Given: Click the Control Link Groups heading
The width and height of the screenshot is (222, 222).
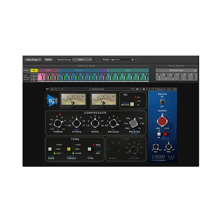Looking at the screenshot, I should coord(86,66).
